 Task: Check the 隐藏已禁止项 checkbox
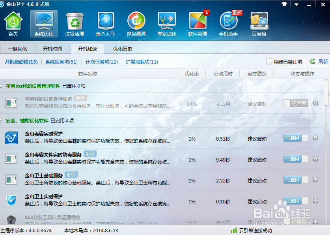click(269, 62)
